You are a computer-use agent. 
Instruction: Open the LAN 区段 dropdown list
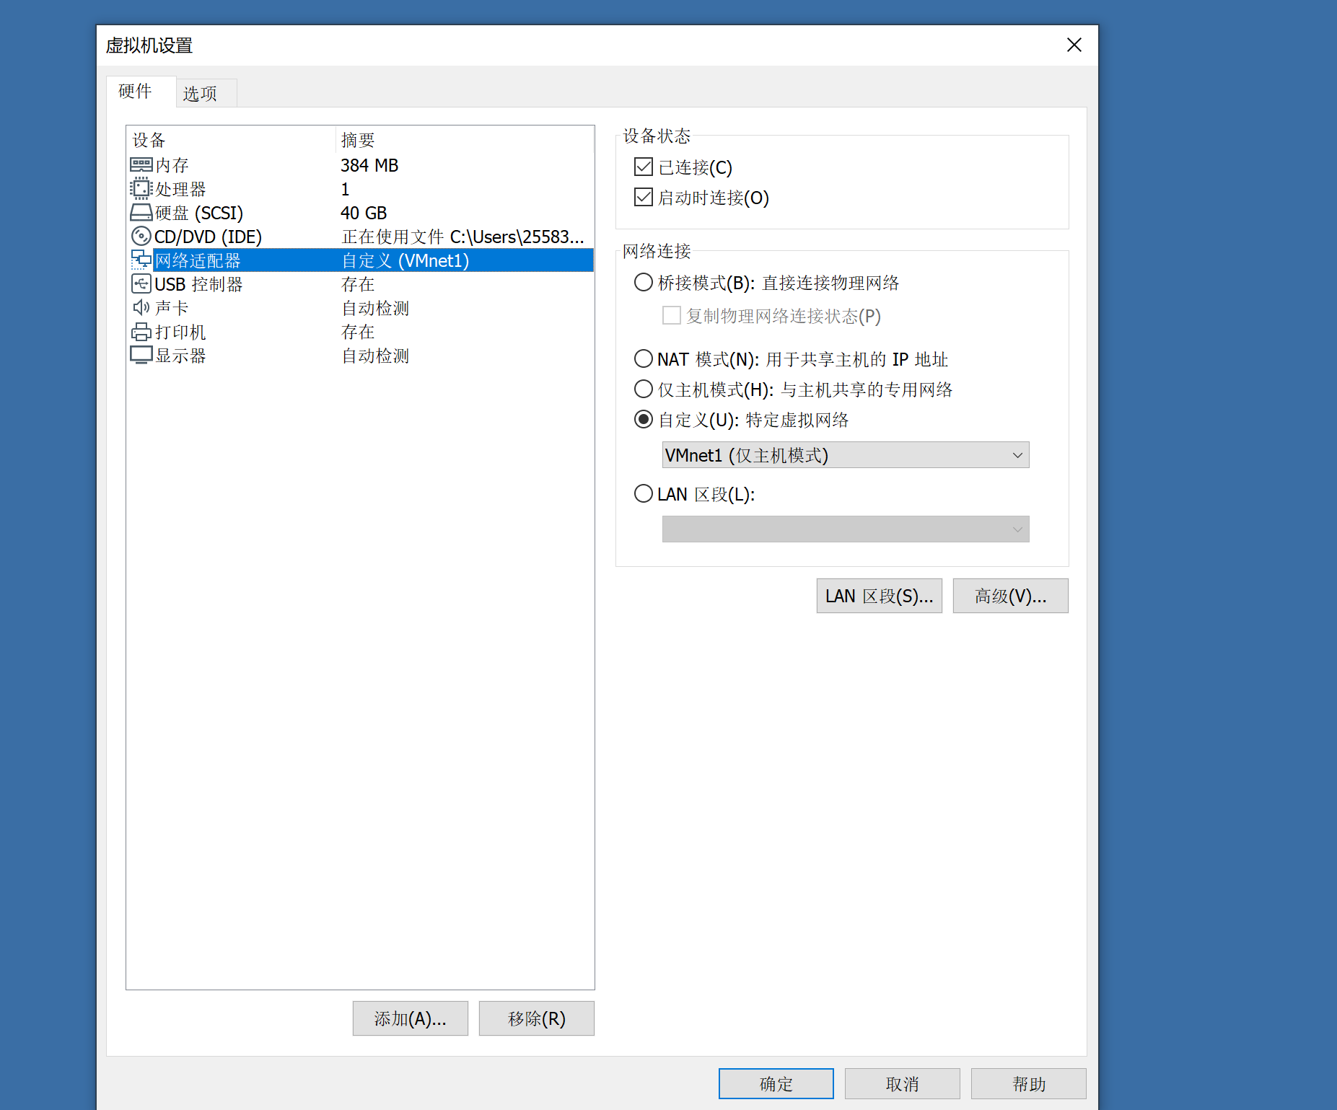pos(846,529)
